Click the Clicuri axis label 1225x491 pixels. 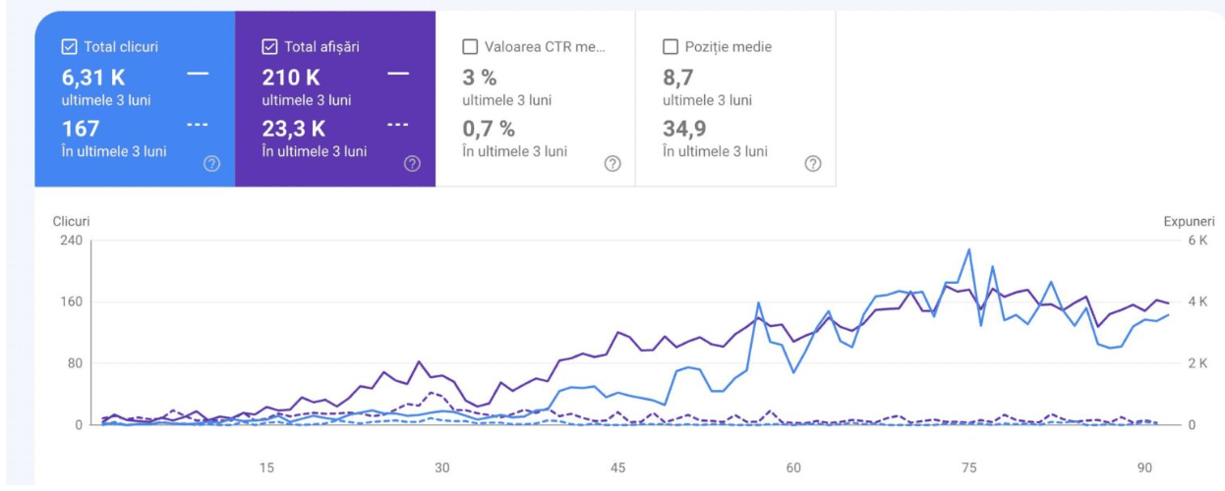click(x=71, y=223)
